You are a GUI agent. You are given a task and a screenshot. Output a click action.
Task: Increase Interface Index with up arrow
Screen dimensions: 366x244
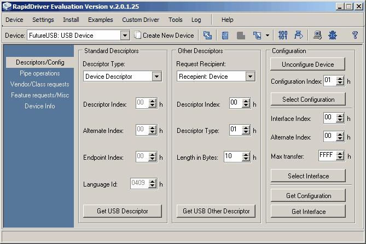tap(340, 116)
